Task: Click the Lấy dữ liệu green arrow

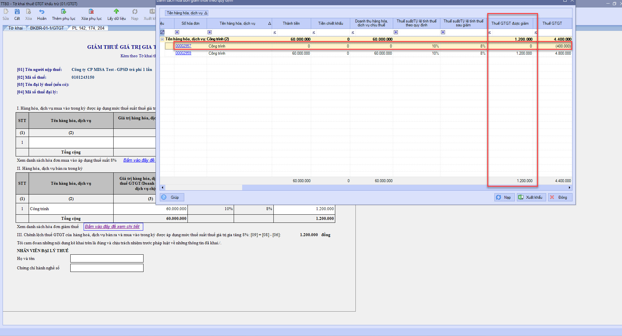Action: (117, 12)
